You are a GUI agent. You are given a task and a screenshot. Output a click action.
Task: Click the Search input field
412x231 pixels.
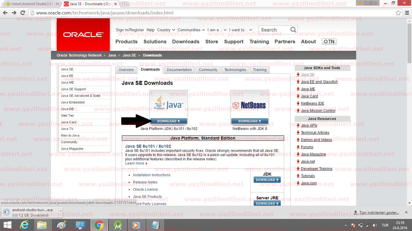click(x=274, y=30)
